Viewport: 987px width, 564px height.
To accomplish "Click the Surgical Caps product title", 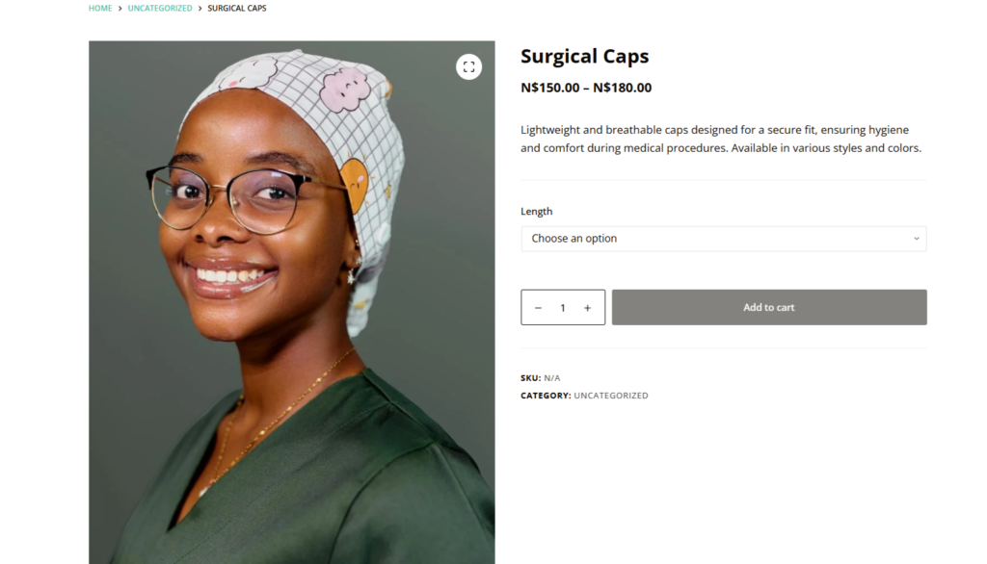I will (x=584, y=56).
